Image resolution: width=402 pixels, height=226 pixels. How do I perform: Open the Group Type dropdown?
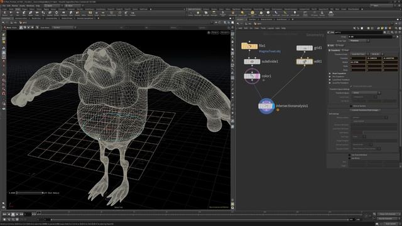click(359, 41)
